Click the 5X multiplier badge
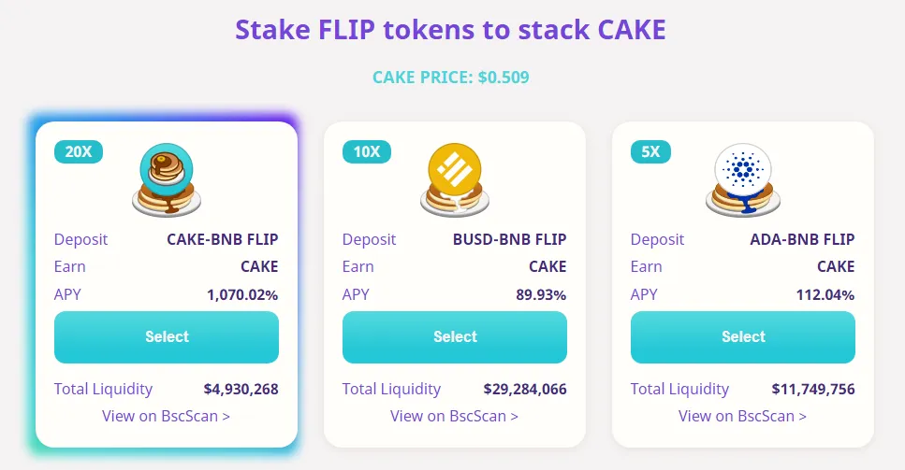The image size is (905, 470). (650, 151)
